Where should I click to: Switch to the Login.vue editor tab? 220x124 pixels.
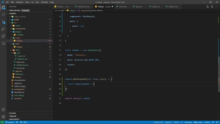pyautogui.click(x=156, y=7)
